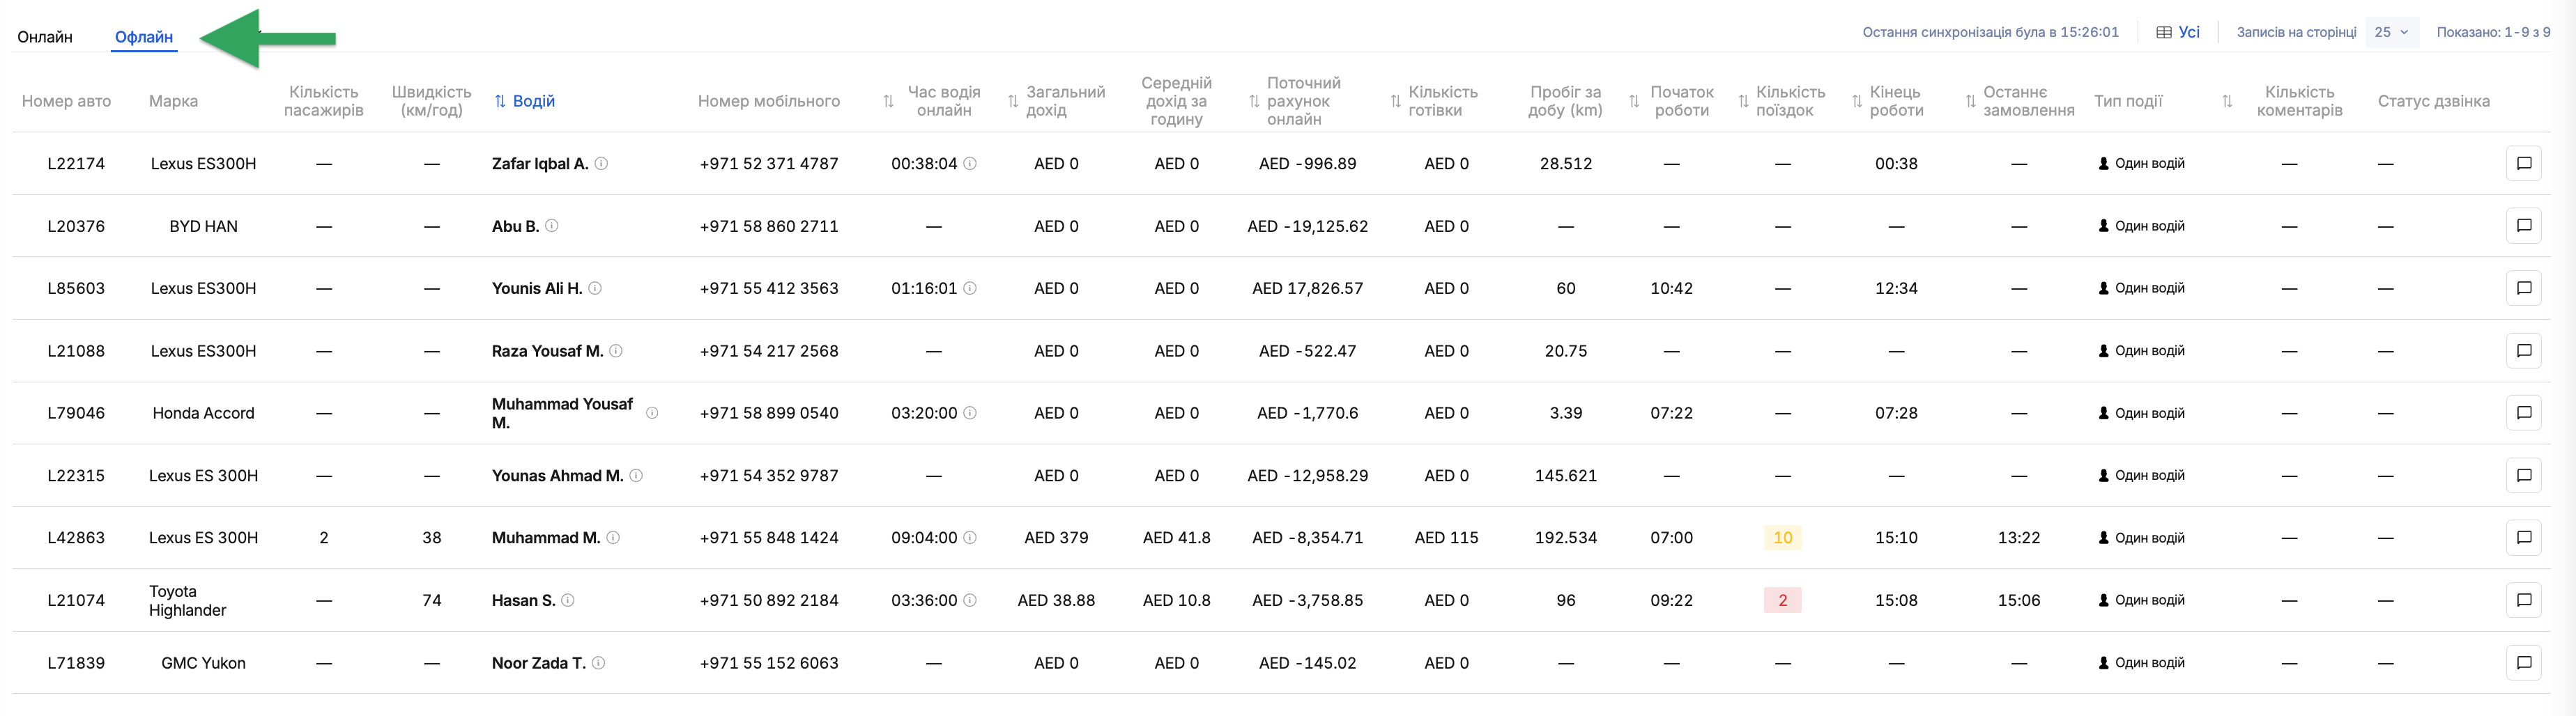Screen dimensions: 2576x716
Task: Sort by Кількість поїздок column
Action: [1743, 101]
